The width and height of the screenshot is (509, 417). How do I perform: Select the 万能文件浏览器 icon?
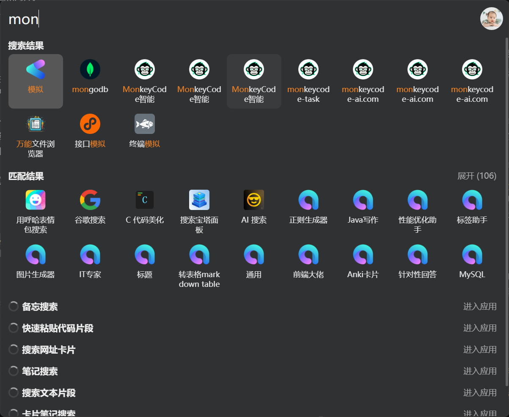click(x=36, y=124)
